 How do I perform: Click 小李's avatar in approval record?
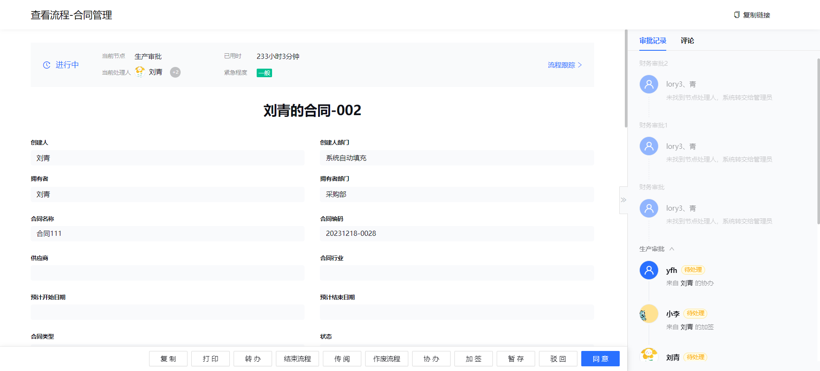click(649, 314)
